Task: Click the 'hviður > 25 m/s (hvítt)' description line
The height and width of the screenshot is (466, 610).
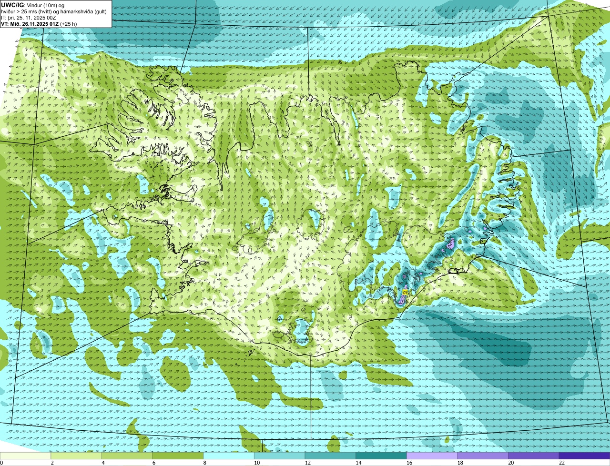Action: click(53, 11)
